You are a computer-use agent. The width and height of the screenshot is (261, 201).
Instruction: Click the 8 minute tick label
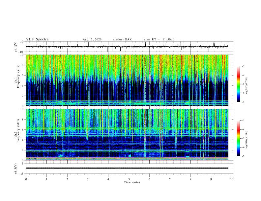[190, 179]
